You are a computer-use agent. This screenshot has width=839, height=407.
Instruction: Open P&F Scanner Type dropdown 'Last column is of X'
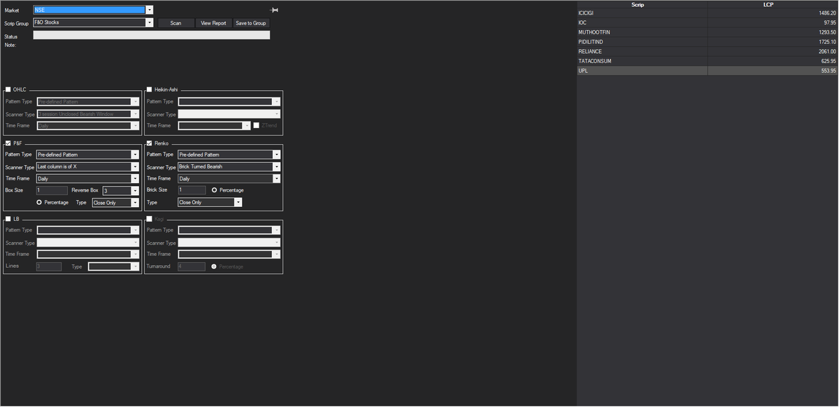click(88, 167)
